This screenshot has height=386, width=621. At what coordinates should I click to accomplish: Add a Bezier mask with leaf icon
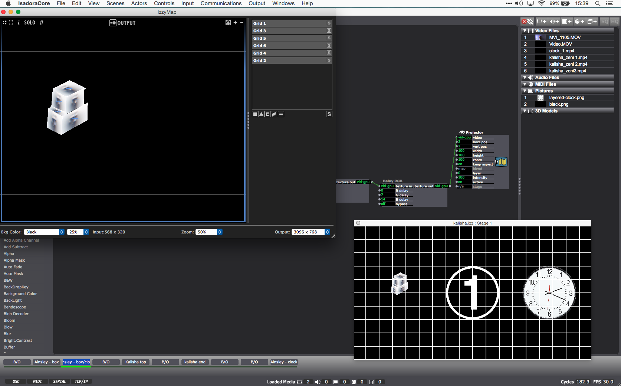pyautogui.click(x=274, y=114)
